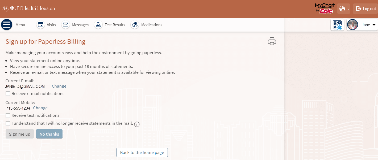Enable Receive e-mail notifications checkbox
This screenshot has width=378, height=160.
[x=8, y=94]
